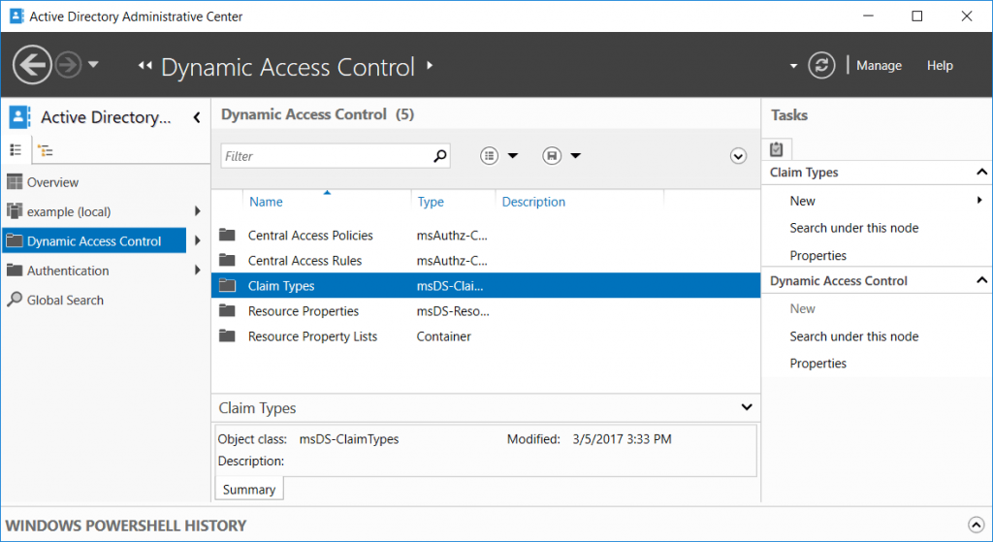Switch navigation pane to tree view
The image size is (993, 542).
[45, 150]
